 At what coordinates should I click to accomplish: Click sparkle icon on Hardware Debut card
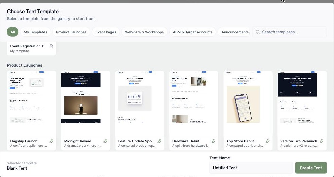point(213,141)
